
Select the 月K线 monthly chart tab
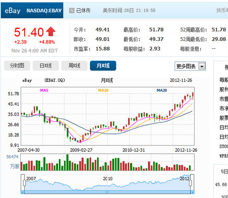pyautogui.click(x=103, y=66)
